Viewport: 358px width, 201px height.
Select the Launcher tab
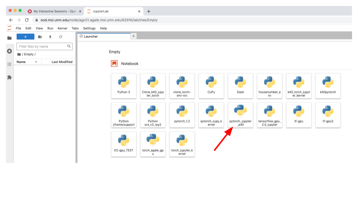(x=104, y=36)
